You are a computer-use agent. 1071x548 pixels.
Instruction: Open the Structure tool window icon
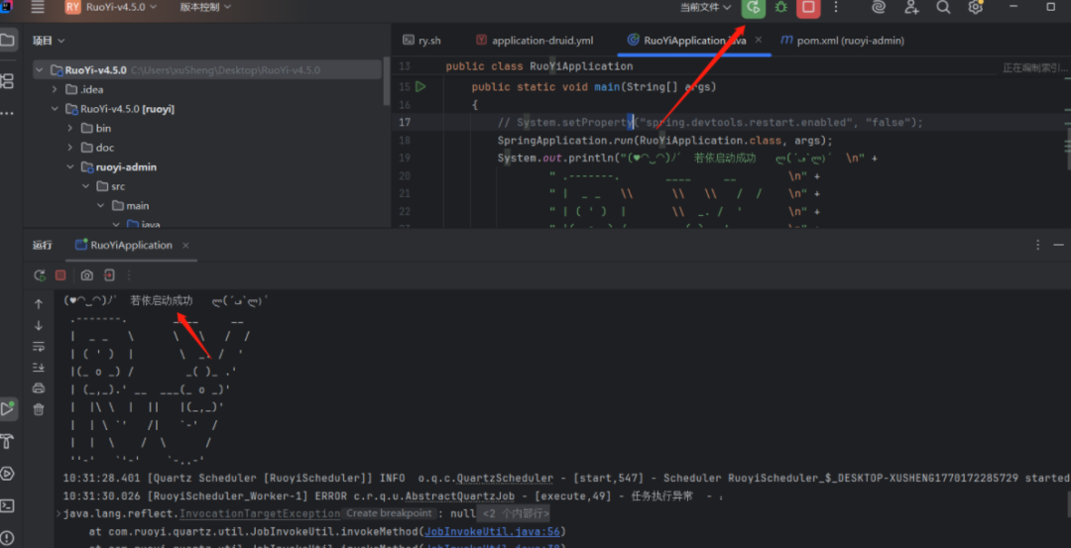(x=8, y=81)
